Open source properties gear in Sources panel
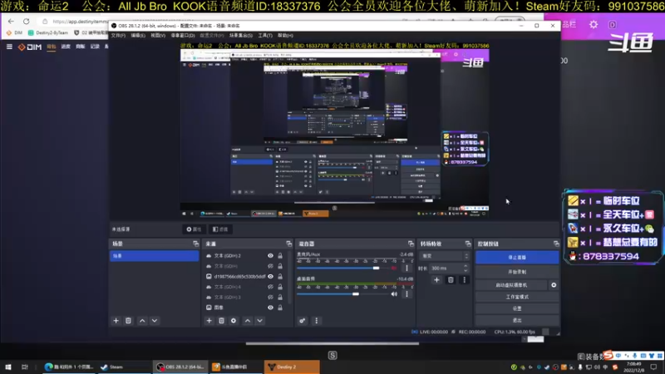This screenshot has height=374, width=665. [234, 321]
